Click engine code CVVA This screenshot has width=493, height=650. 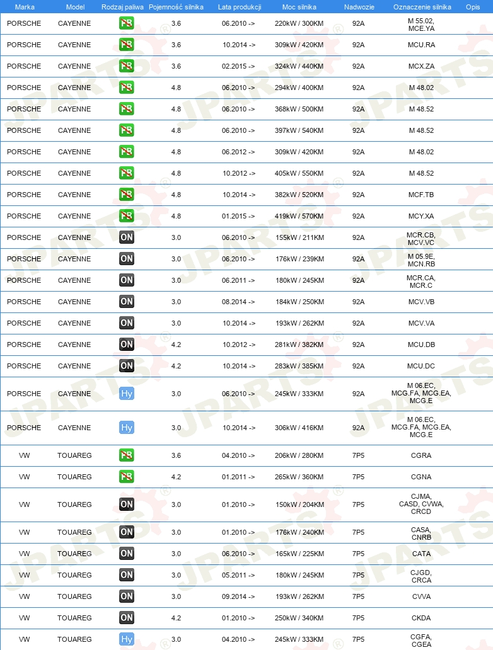421,596
